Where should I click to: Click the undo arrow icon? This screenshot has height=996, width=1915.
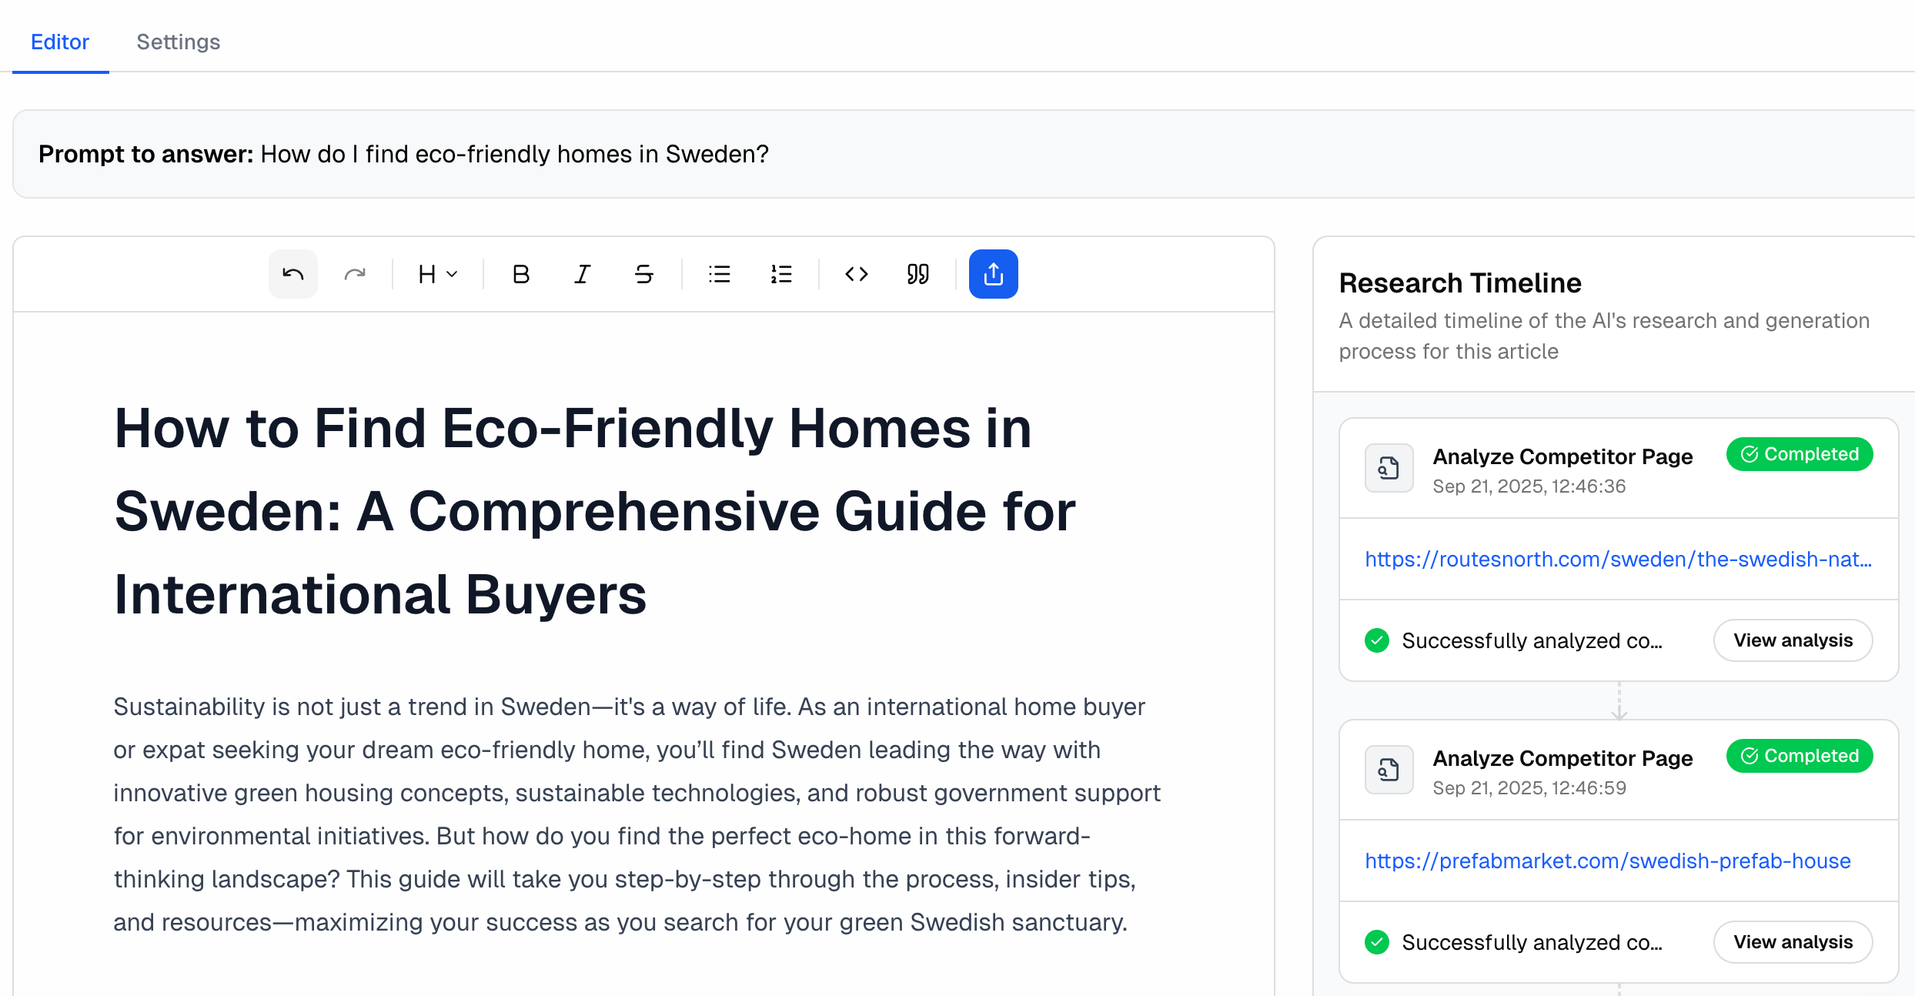pos(292,274)
